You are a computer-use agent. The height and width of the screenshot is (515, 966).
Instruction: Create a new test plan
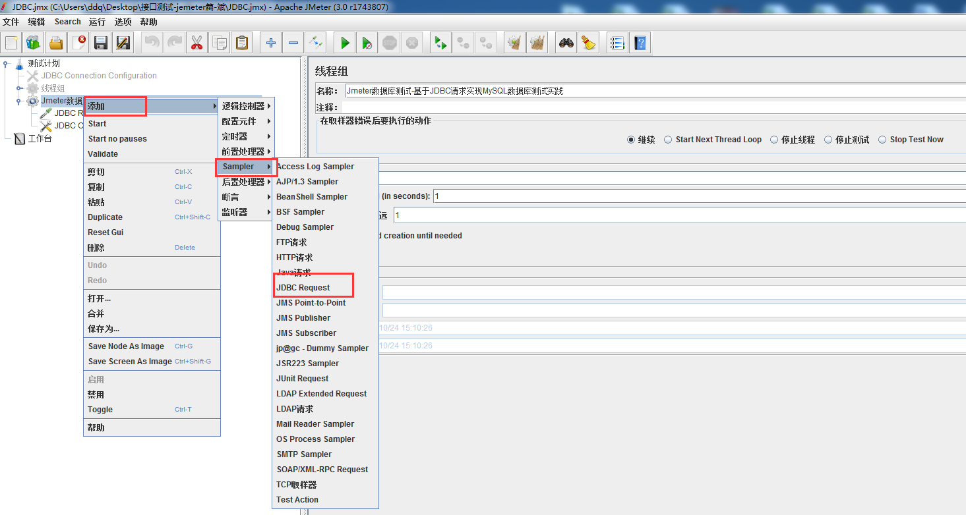(11, 42)
